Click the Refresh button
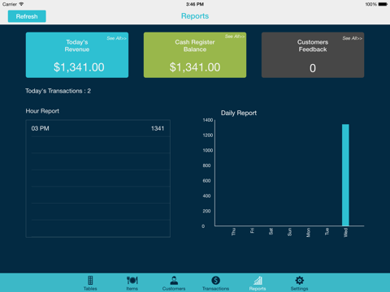The width and height of the screenshot is (390, 292). [27, 16]
